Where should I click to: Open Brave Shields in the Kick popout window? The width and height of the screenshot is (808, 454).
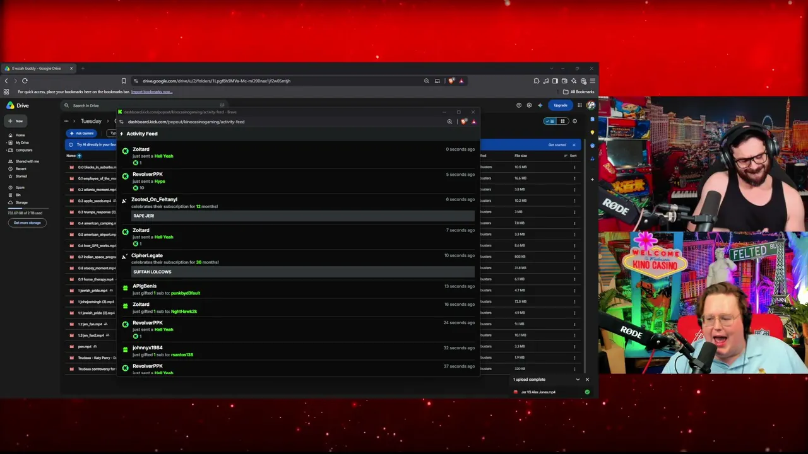(x=464, y=122)
